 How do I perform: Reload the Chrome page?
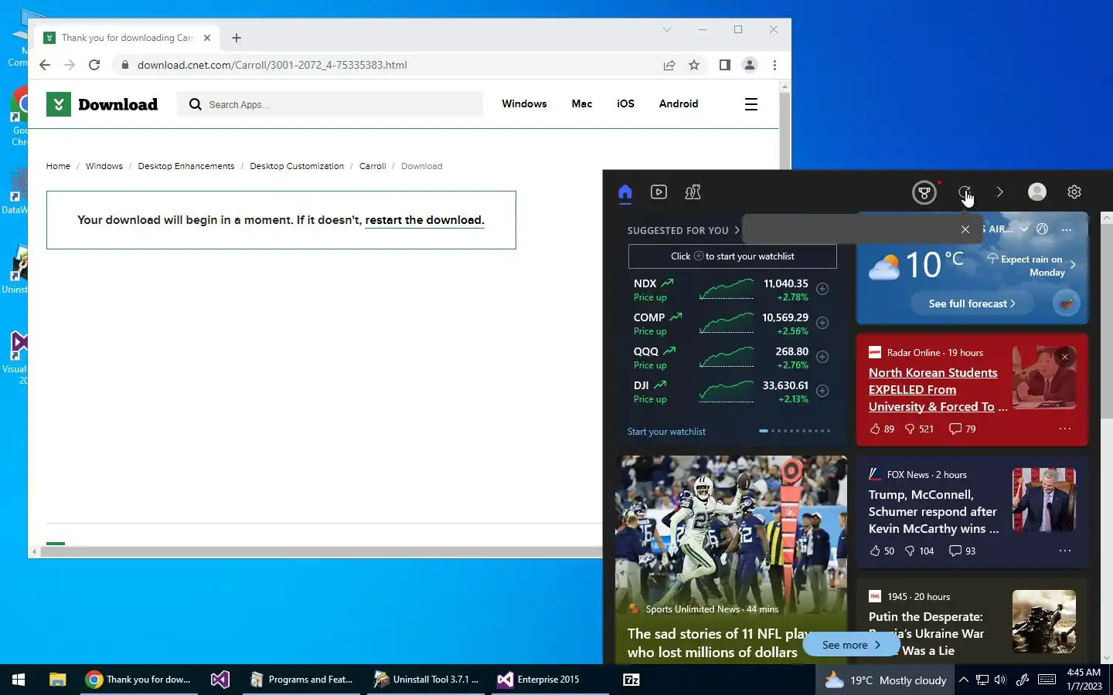click(x=94, y=65)
